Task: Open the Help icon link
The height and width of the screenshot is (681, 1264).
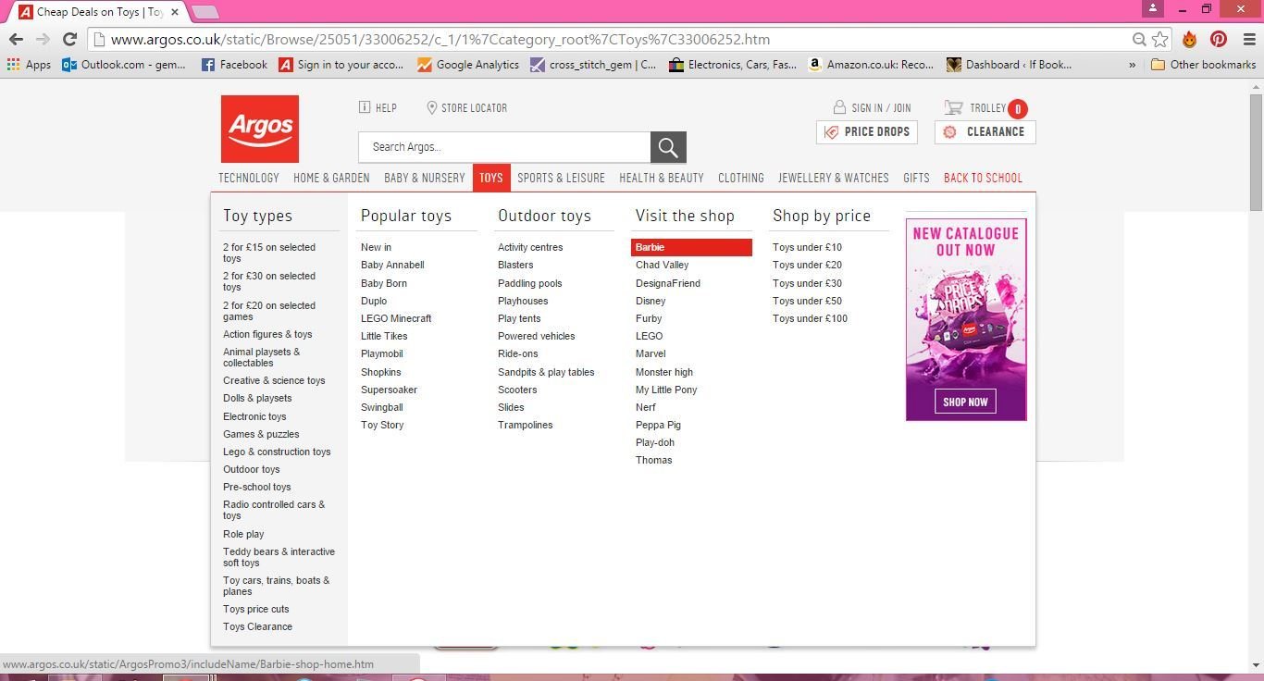Action: click(365, 107)
